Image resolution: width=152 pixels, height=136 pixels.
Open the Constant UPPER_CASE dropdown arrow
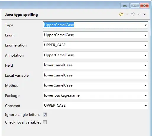[145, 106]
